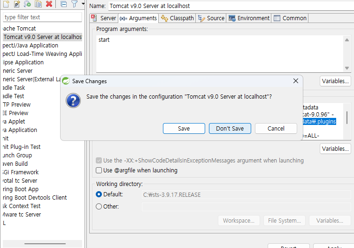Viewport: 354px width, 248px height.
Task: Click the Spring icon in the Save Changes dialog
Action: (66, 81)
